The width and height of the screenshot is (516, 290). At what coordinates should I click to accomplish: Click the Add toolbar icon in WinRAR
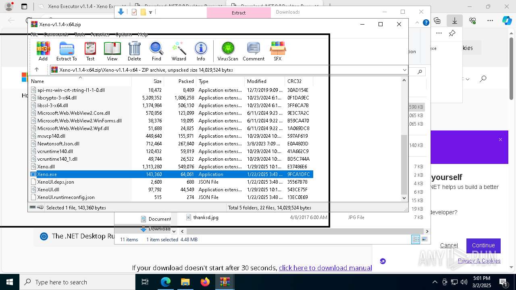(x=43, y=51)
